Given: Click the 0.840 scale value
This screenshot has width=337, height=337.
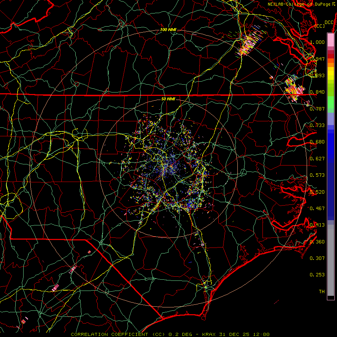Looking at the screenshot, I should tap(317, 92).
